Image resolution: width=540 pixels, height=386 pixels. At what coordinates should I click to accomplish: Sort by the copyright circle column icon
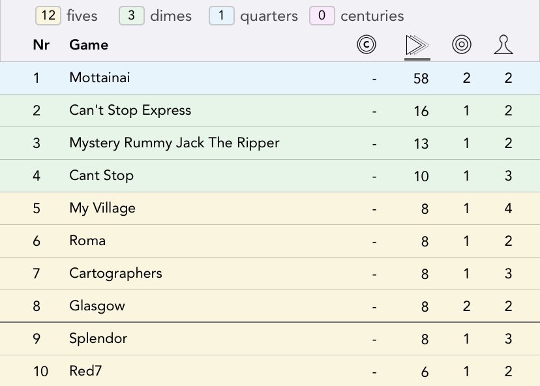366,45
